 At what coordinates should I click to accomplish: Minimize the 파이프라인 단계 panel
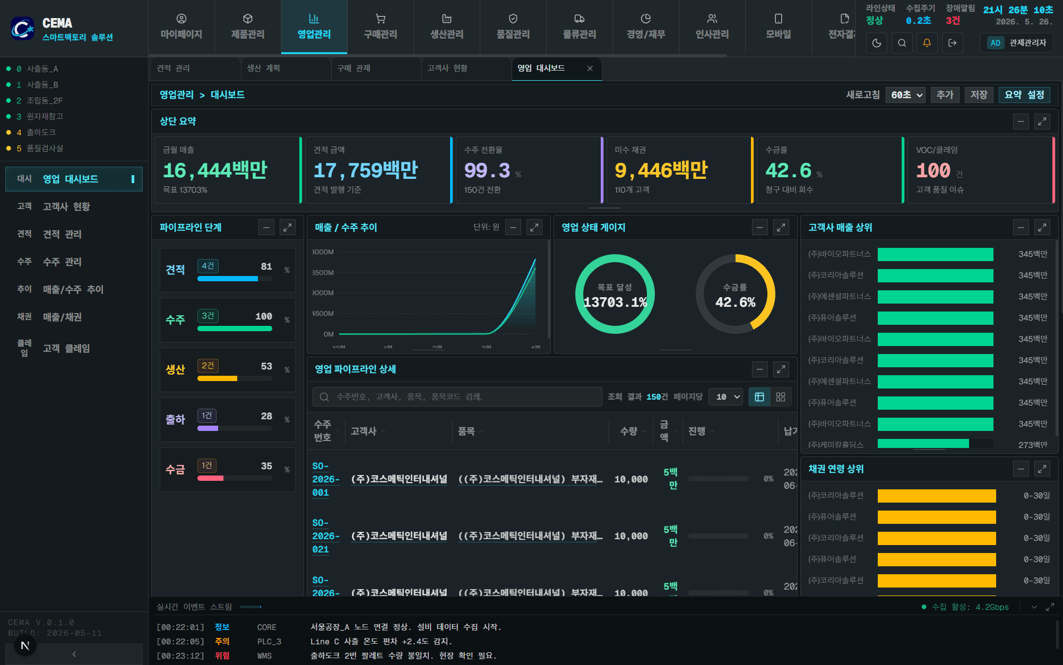click(266, 228)
